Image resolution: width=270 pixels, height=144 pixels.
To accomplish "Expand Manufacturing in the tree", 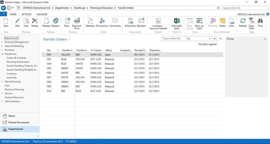I will pos(2,81).
